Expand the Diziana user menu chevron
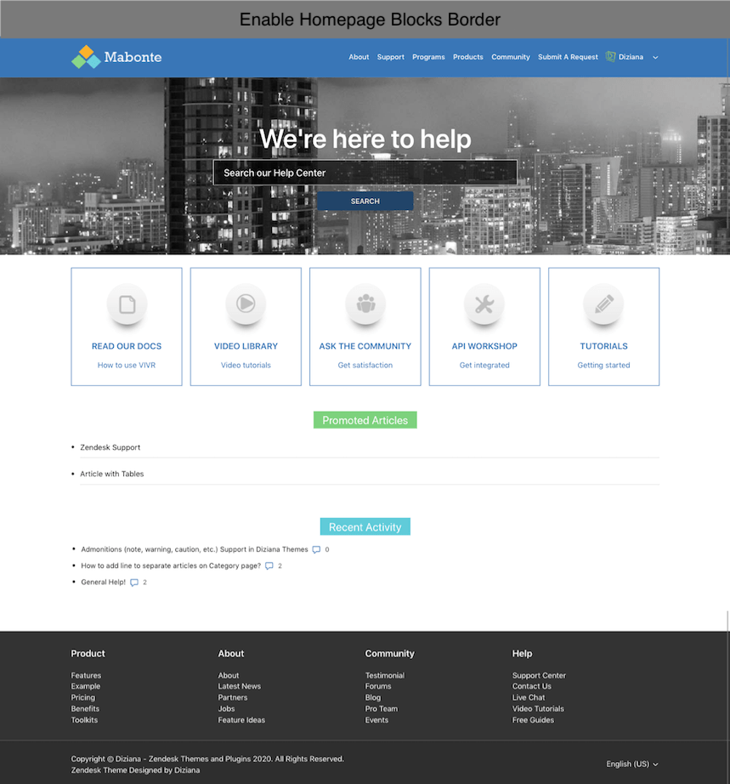Viewport: 730px width, 784px height. coord(655,58)
